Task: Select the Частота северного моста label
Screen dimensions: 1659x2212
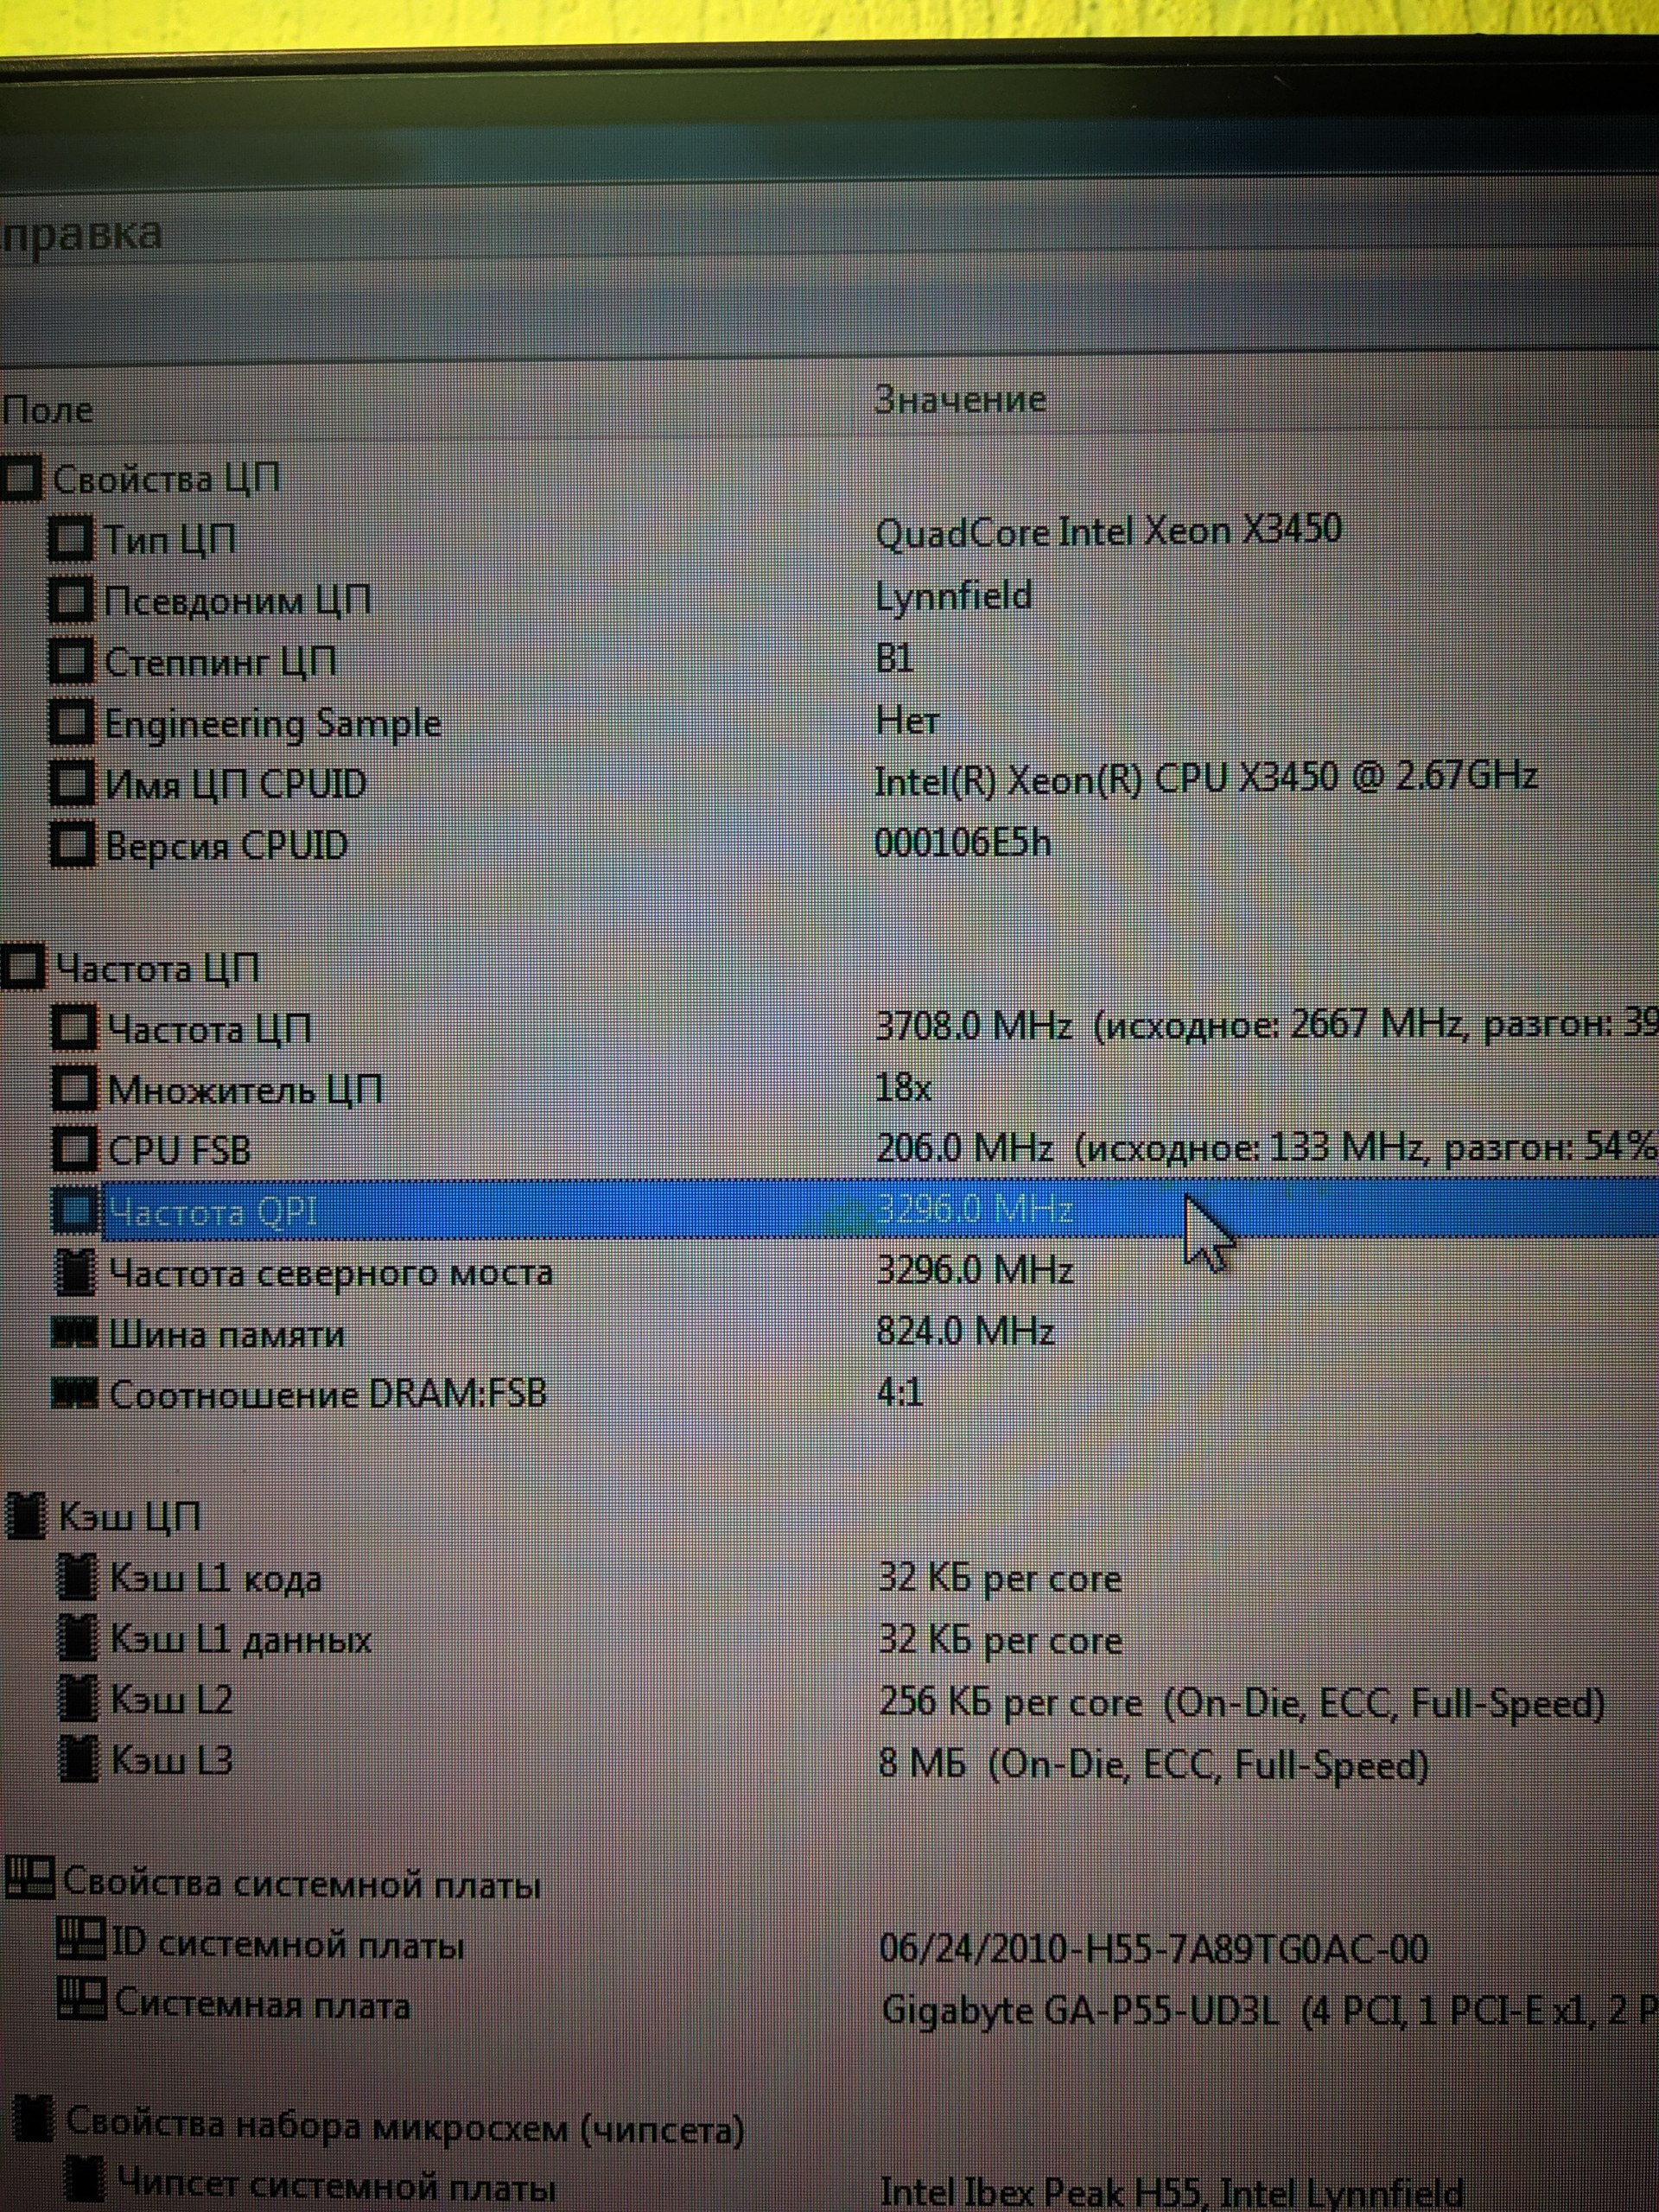Action: coord(330,1273)
